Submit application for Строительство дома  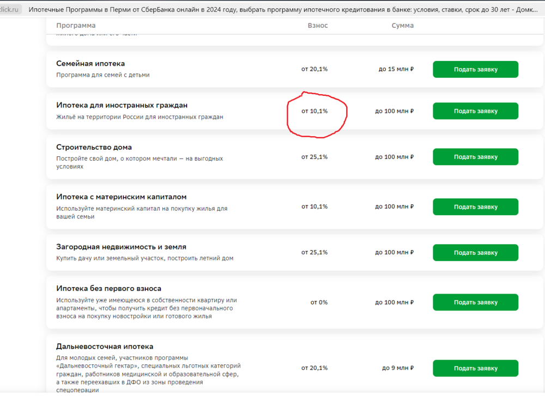click(x=475, y=157)
